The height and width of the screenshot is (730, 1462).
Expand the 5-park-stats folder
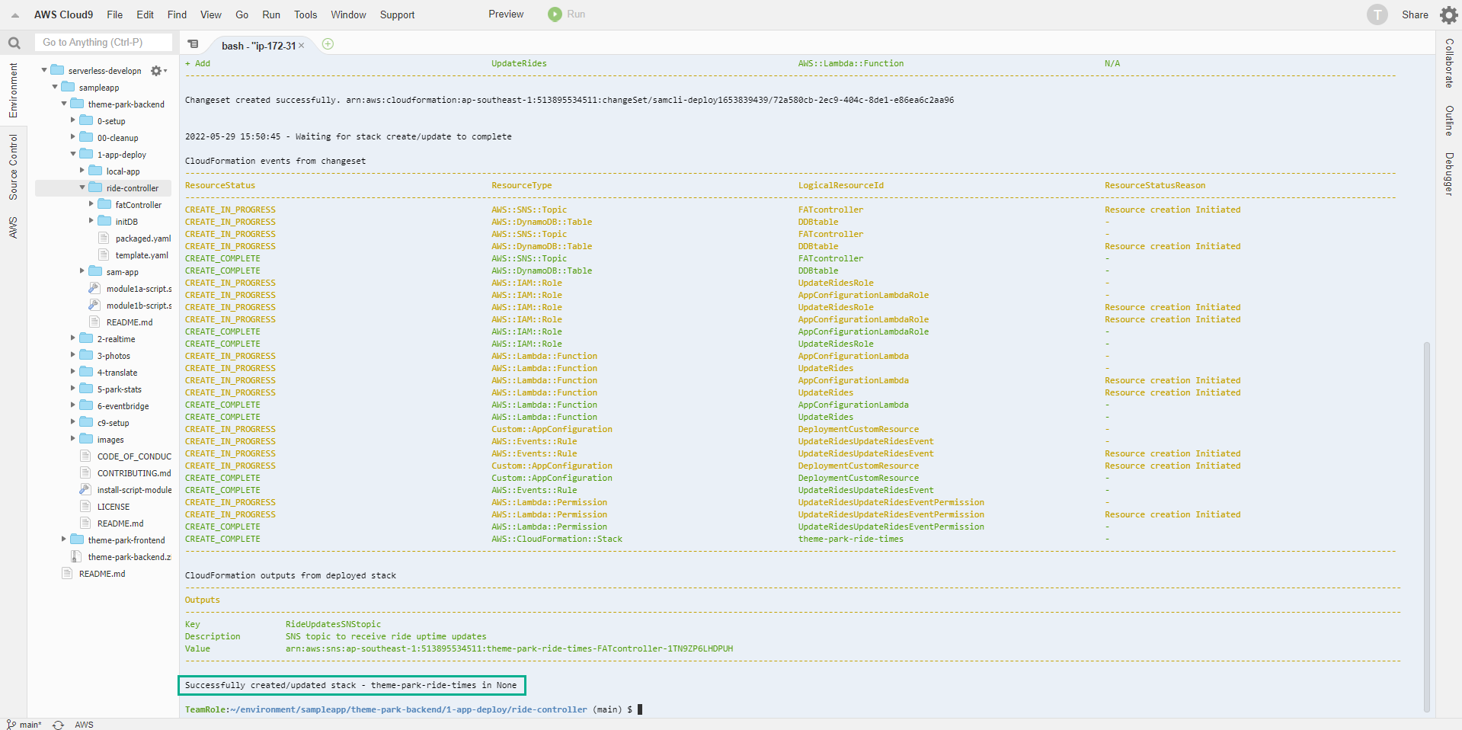click(73, 389)
